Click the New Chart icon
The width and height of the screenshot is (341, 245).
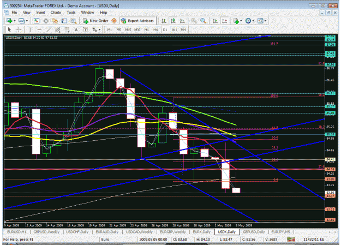tap(9, 21)
